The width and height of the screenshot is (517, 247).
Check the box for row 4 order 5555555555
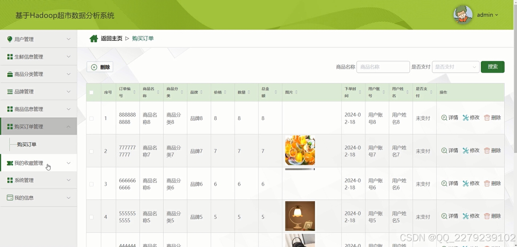(x=91, y=217)
